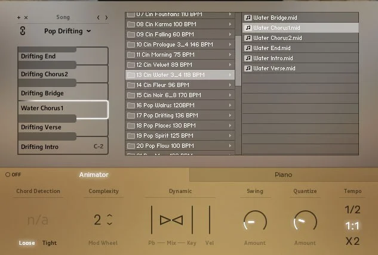The width and height of the screenshot is (378, 255).
Task: Add a new song with plus icon
Action: pyautogui.click(x=19, y=17)
